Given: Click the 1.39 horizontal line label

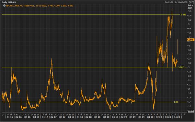Looking at the screenshot, I should tap(176, 102).
